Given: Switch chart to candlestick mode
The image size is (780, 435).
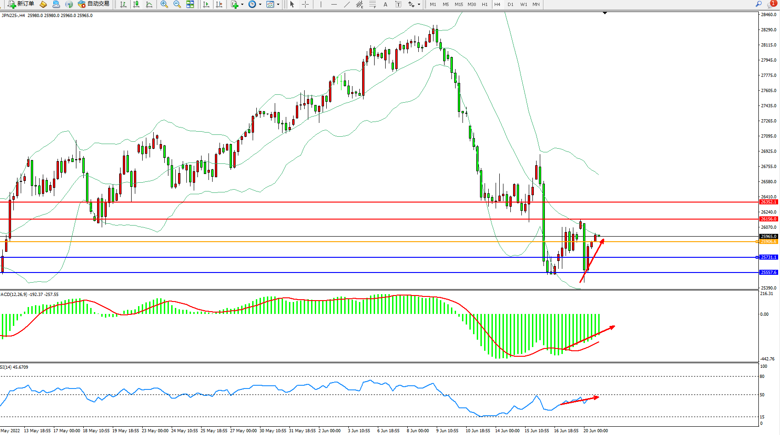Looking at the screenshot, I should (136, 4).
